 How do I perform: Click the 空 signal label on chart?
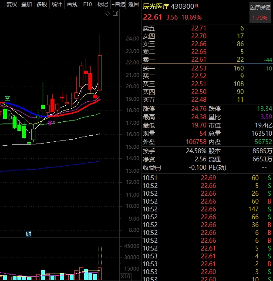tap(7, 98)
